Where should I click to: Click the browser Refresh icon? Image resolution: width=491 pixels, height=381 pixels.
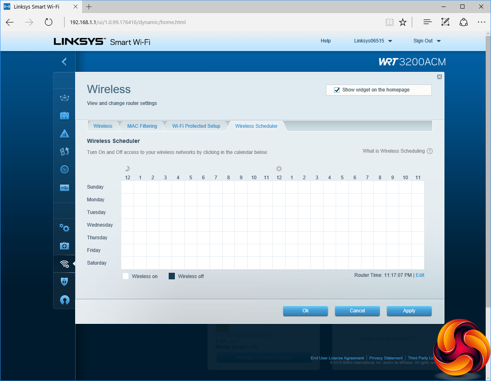pos(49,22)
